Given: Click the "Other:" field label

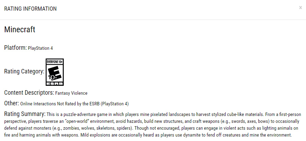Looking at the screenshot, I should 11,103.
